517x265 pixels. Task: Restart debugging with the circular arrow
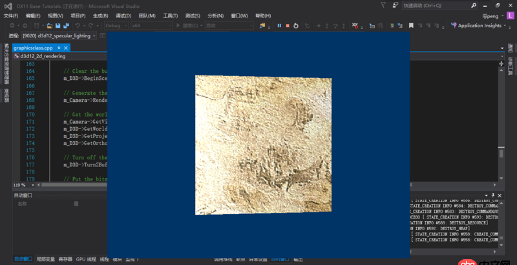[296, 26]
